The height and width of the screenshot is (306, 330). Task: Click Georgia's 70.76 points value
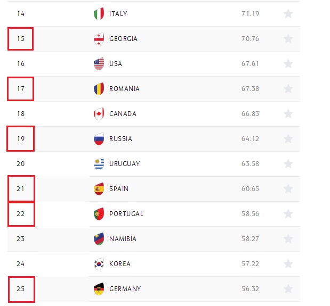250,39
